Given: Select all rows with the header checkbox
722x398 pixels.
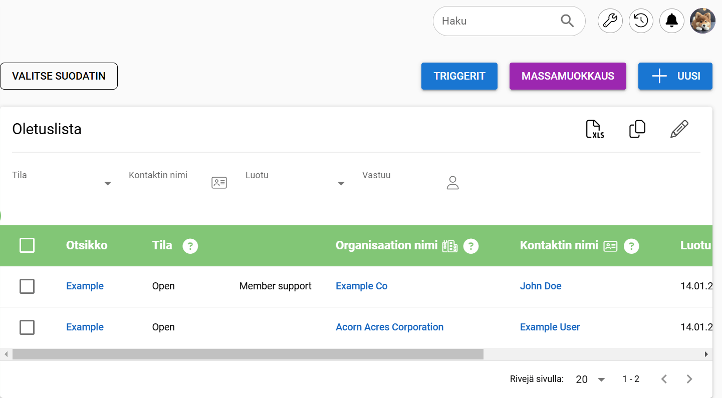Looking at the screenshot, I should pyautogui.click(x=27, y=245).
